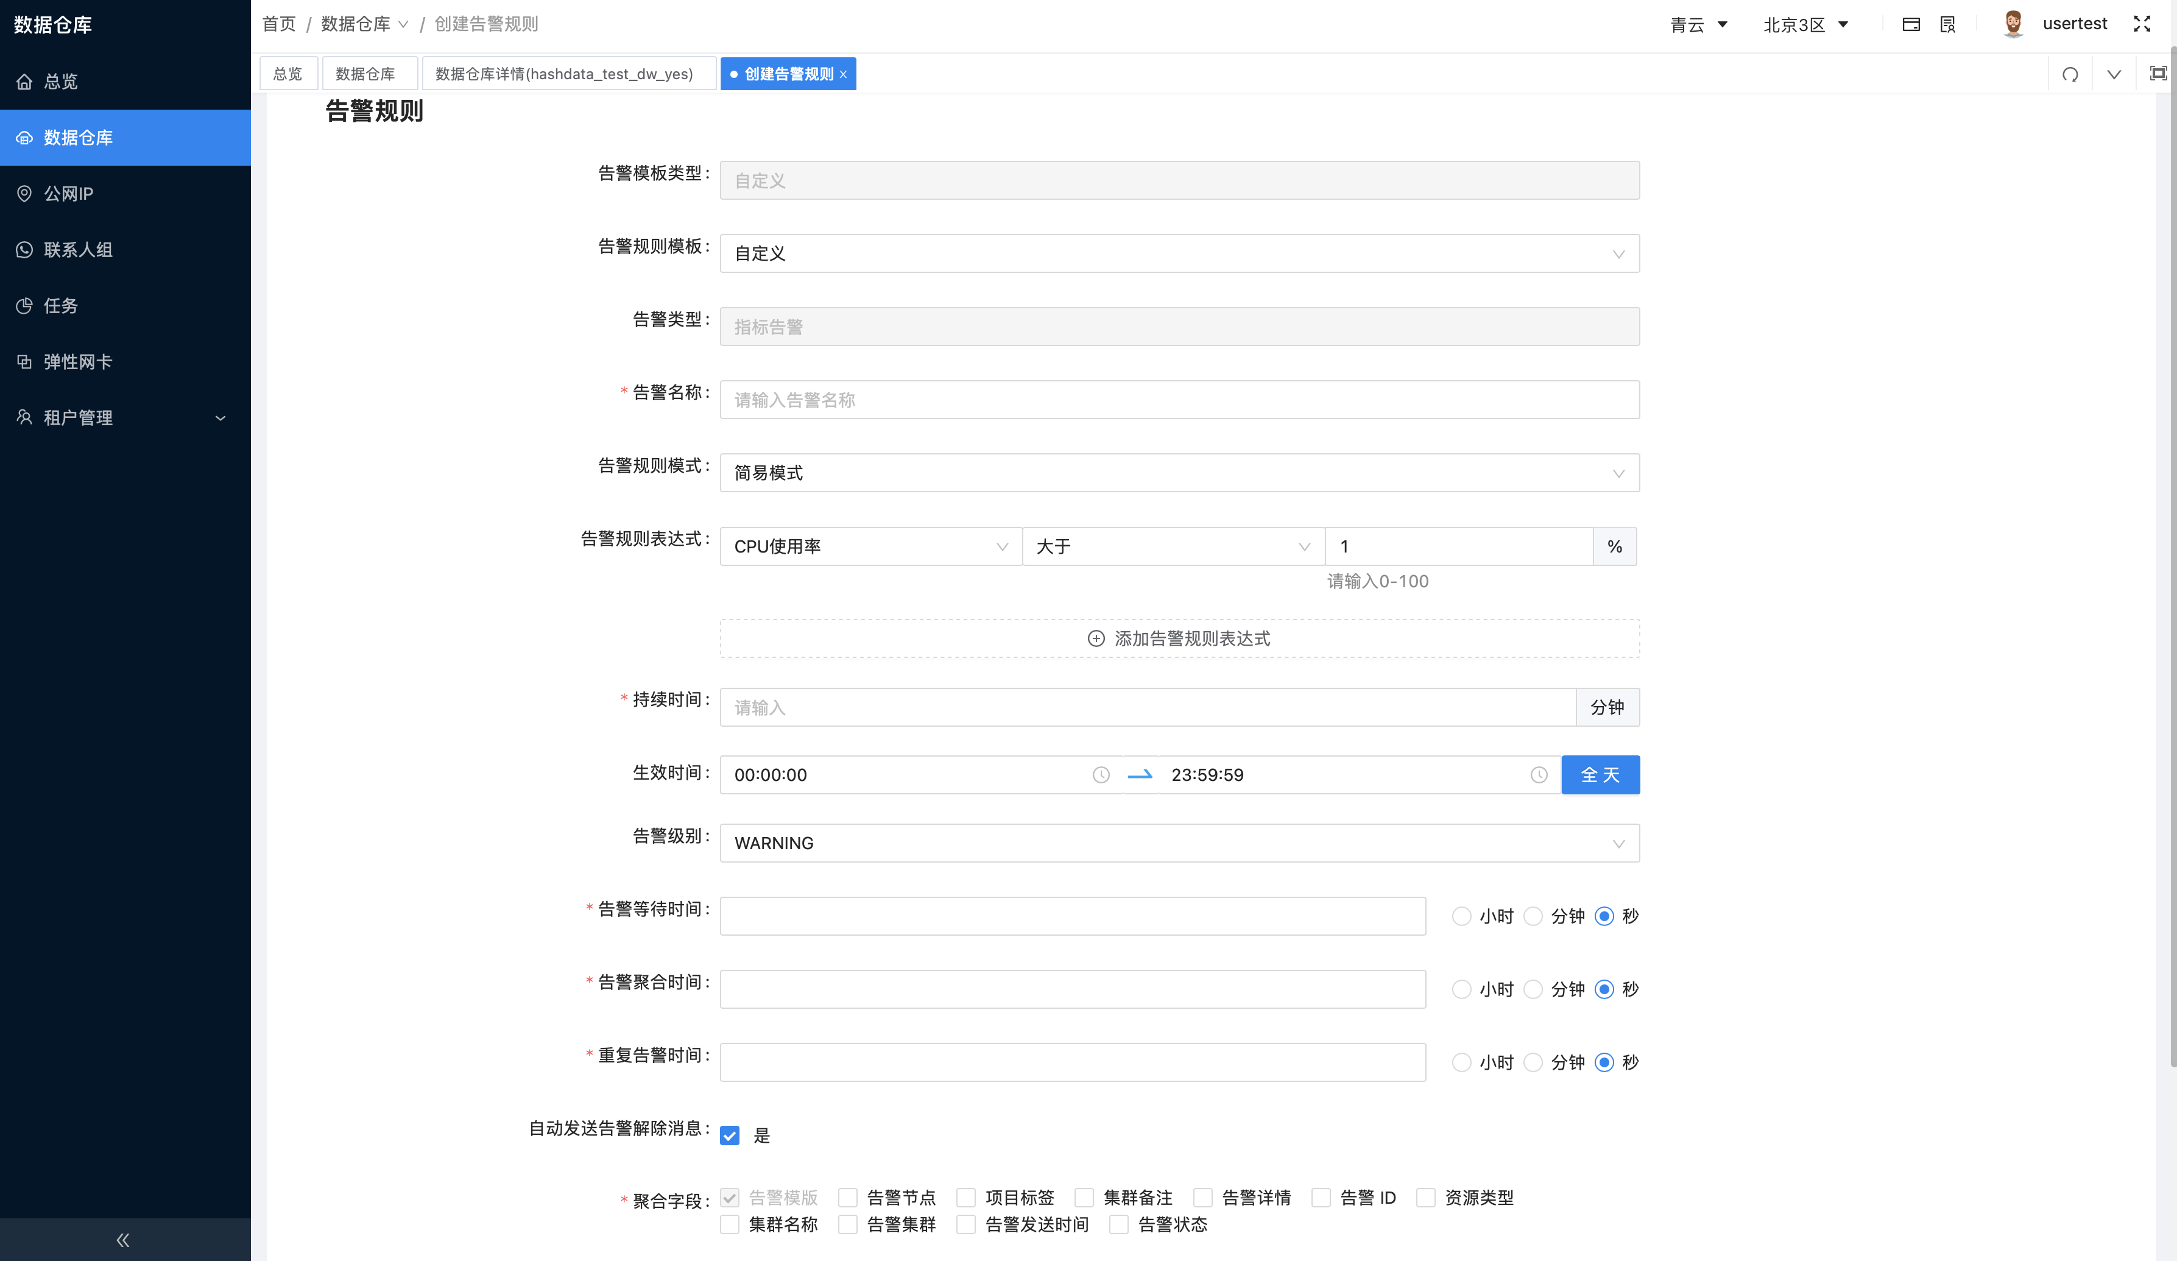Click the refresh icon above the form
The width and height of the screenshot is (2177, 1261).
pyautogui.click(x=2070, y=74)
